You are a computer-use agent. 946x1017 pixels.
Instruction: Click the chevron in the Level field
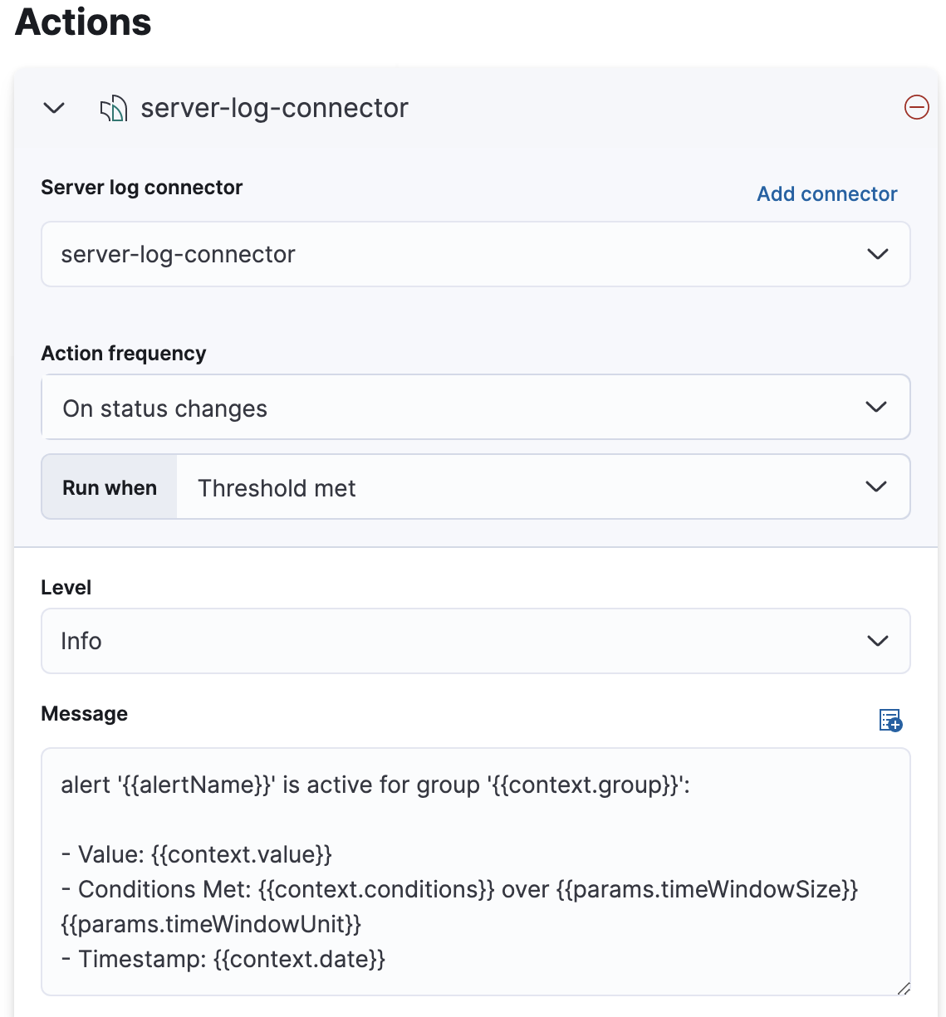tap(877, 641)
